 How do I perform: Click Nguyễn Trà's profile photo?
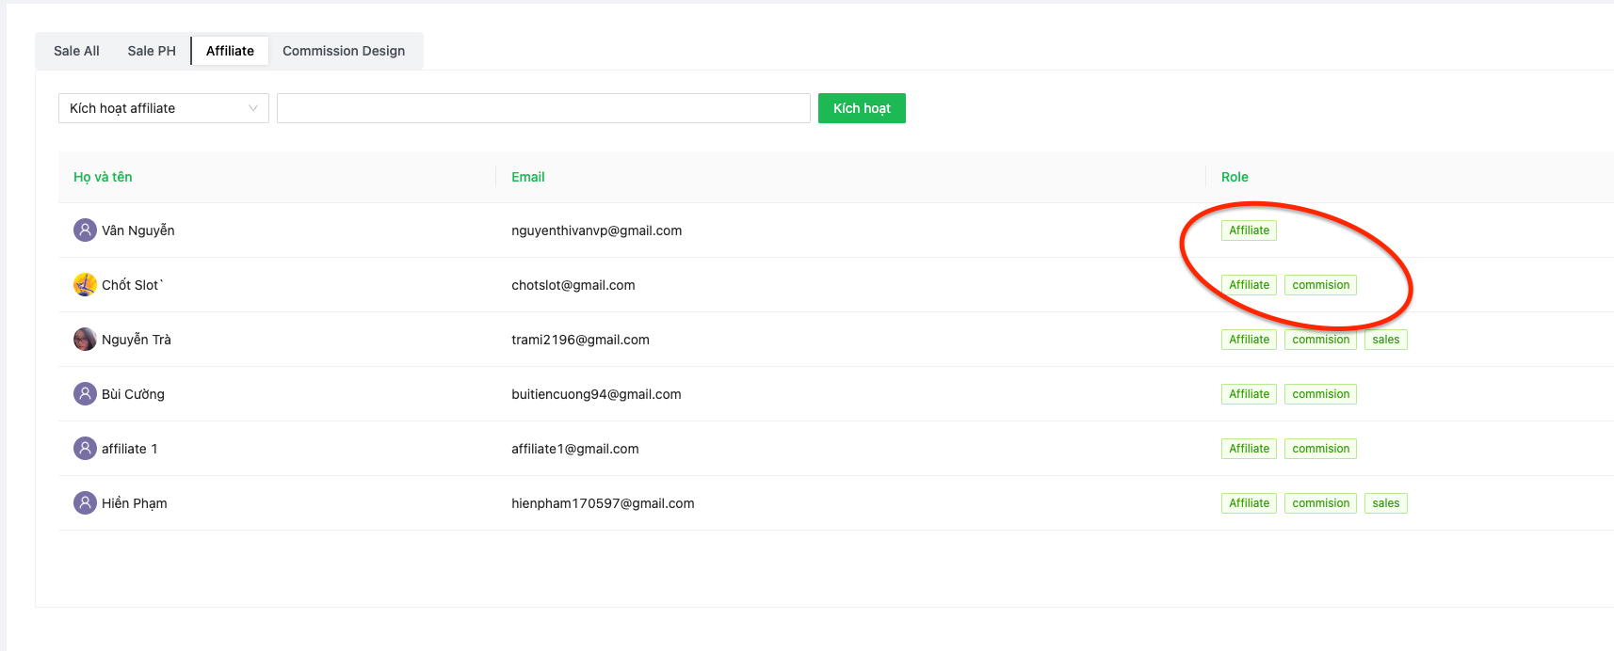coord(85,340)
